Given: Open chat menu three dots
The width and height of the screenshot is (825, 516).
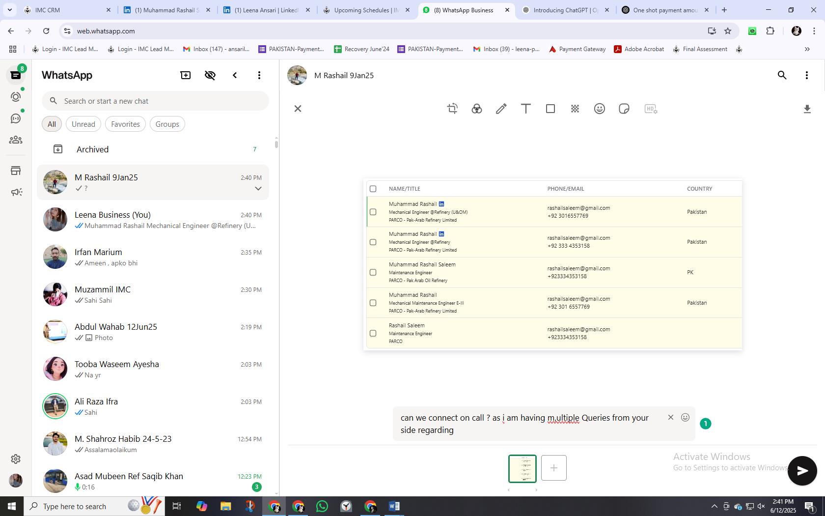Looking at the screenshot, I should [x=806, y=75].
